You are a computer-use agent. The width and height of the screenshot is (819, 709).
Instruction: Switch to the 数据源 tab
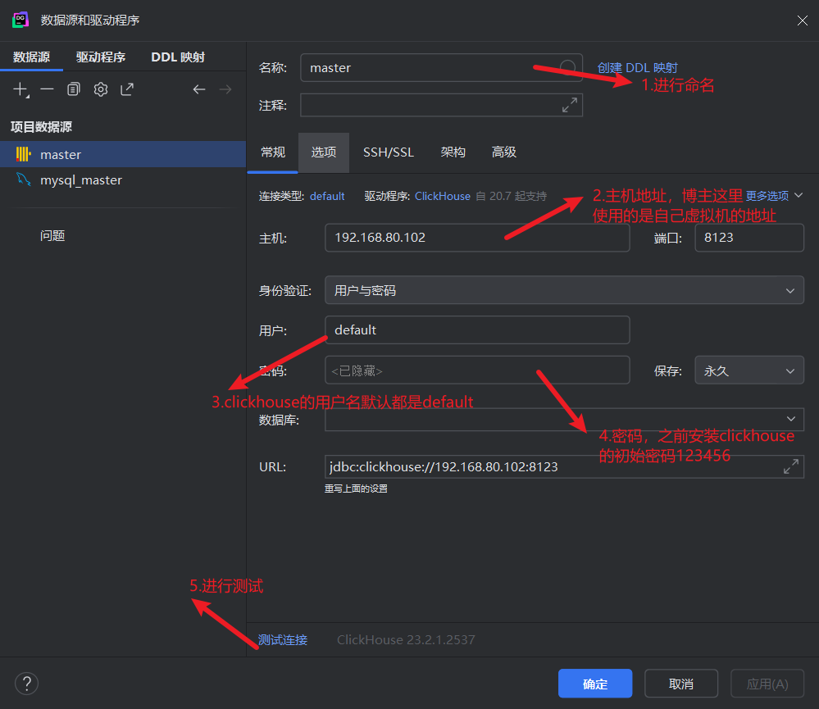[x=31, y=57]
